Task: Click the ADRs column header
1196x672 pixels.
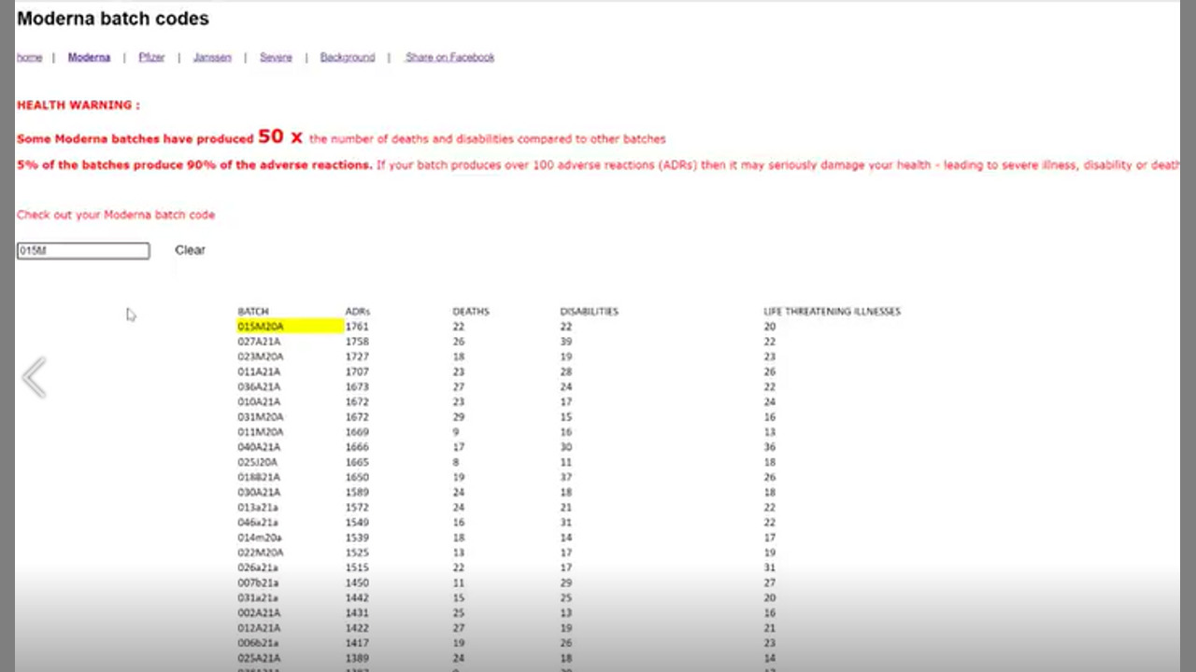Action: pos(357,311)
